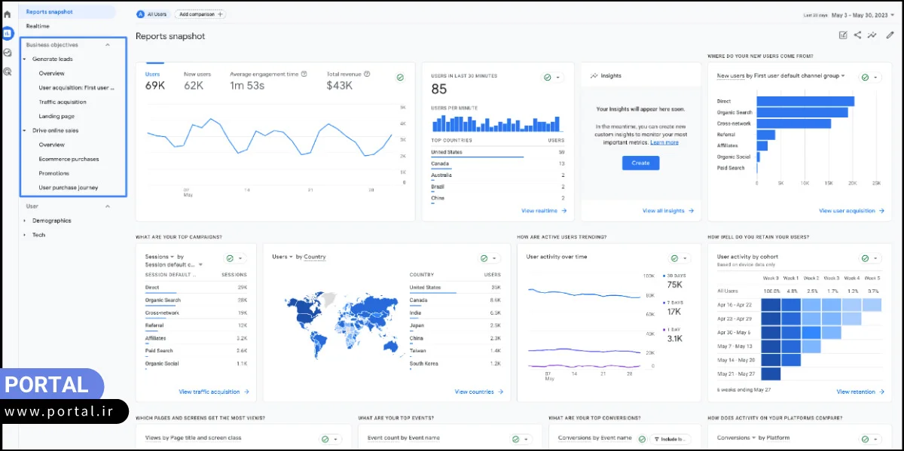Open the View realtime link
904x451 pixels.
tap(539, 211)
